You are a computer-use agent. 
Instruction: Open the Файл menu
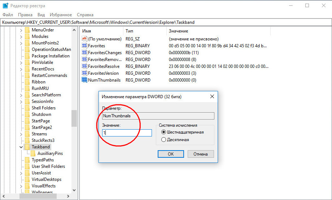(x=8, y=14)
